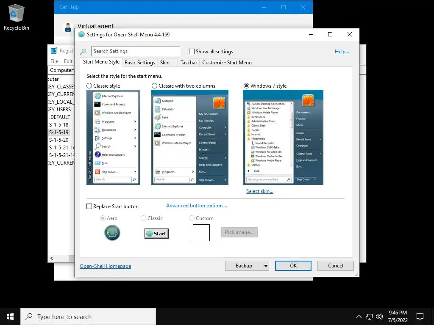Select the Custom start button radio option
Viewport: 434px width, 325px height.
click(x=192, y=218)
